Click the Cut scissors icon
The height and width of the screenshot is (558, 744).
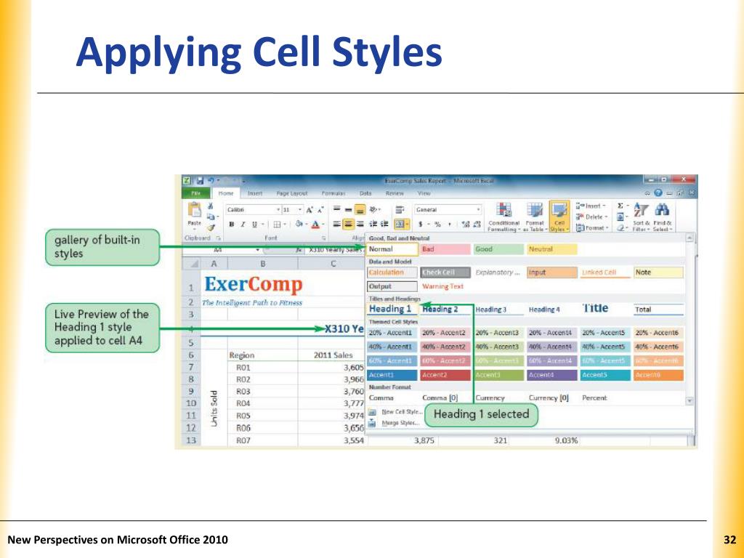[210, 206]
